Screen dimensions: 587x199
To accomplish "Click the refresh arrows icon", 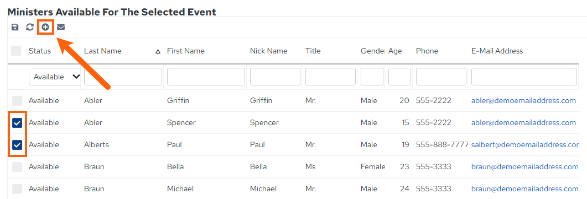I will 30,27.
